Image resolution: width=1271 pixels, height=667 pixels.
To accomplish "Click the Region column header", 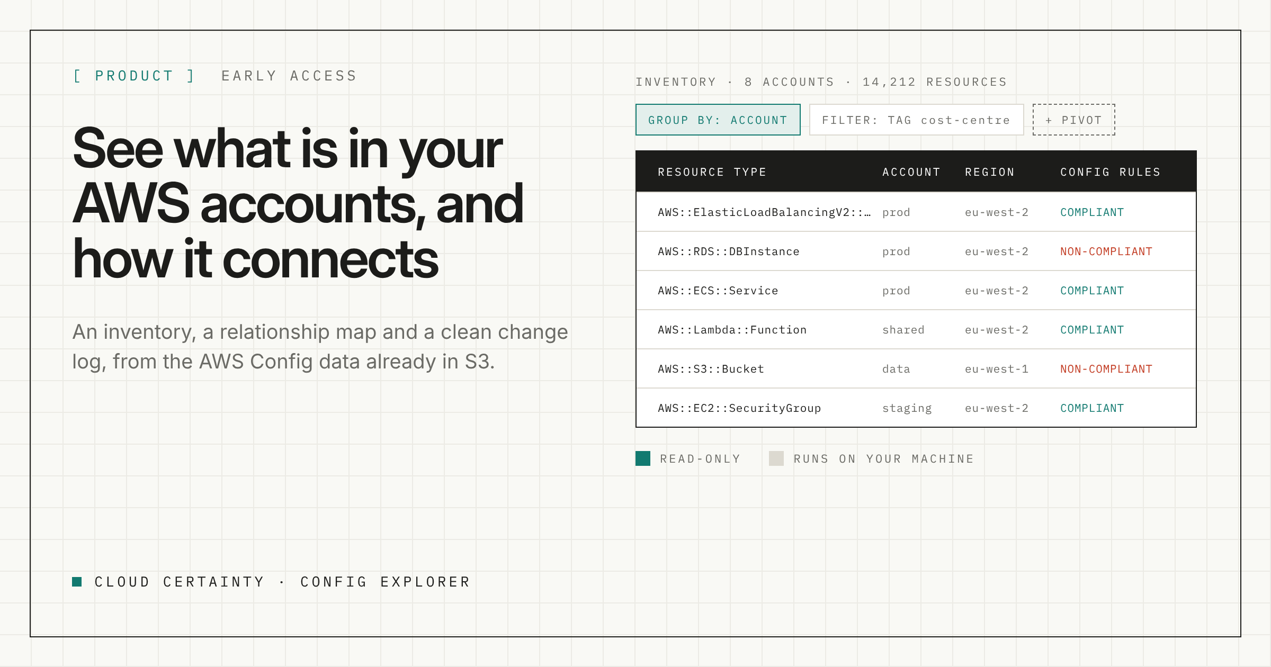I will (x=989, y=172).
